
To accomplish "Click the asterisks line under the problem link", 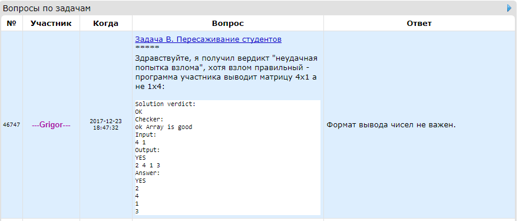I will click(147, 47).
